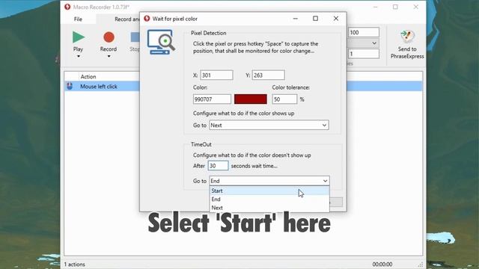Click the Action column header
The height and width of the screenshot is (269, 479).
tap(88, 76)
